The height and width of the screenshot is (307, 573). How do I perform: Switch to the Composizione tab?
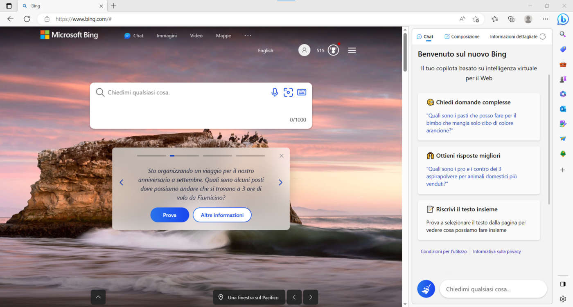click(462, 36)
